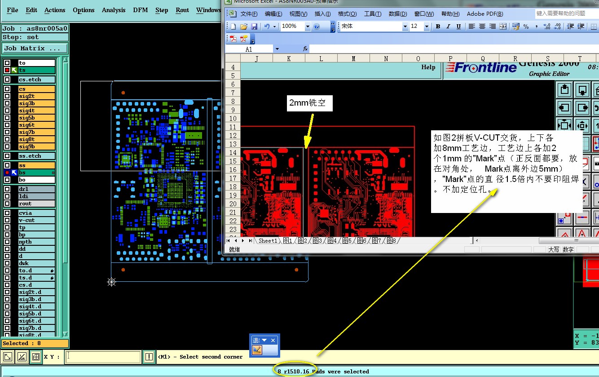The width and height of the screenshot is (599, 377).
Task: Open the 数据(D) menu in Excel
Action: (x=397, y=14)
